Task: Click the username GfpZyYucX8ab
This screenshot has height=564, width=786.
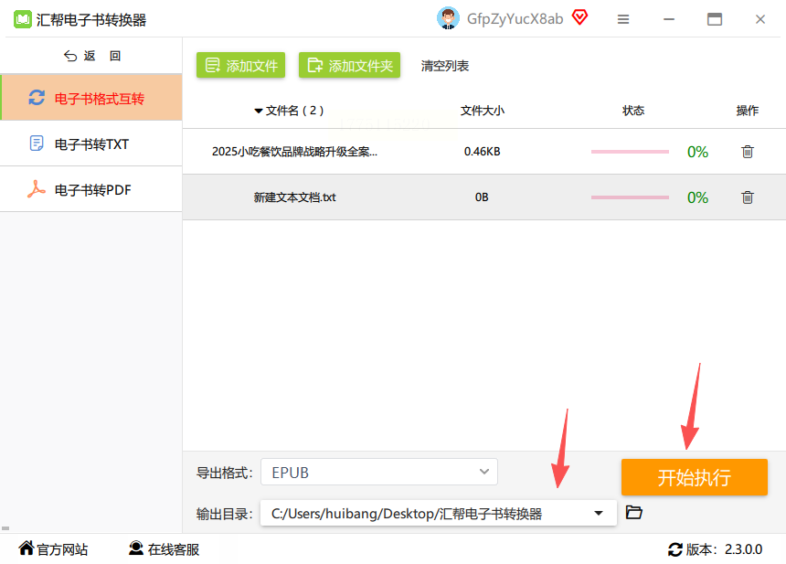Action: coord(515,19)
